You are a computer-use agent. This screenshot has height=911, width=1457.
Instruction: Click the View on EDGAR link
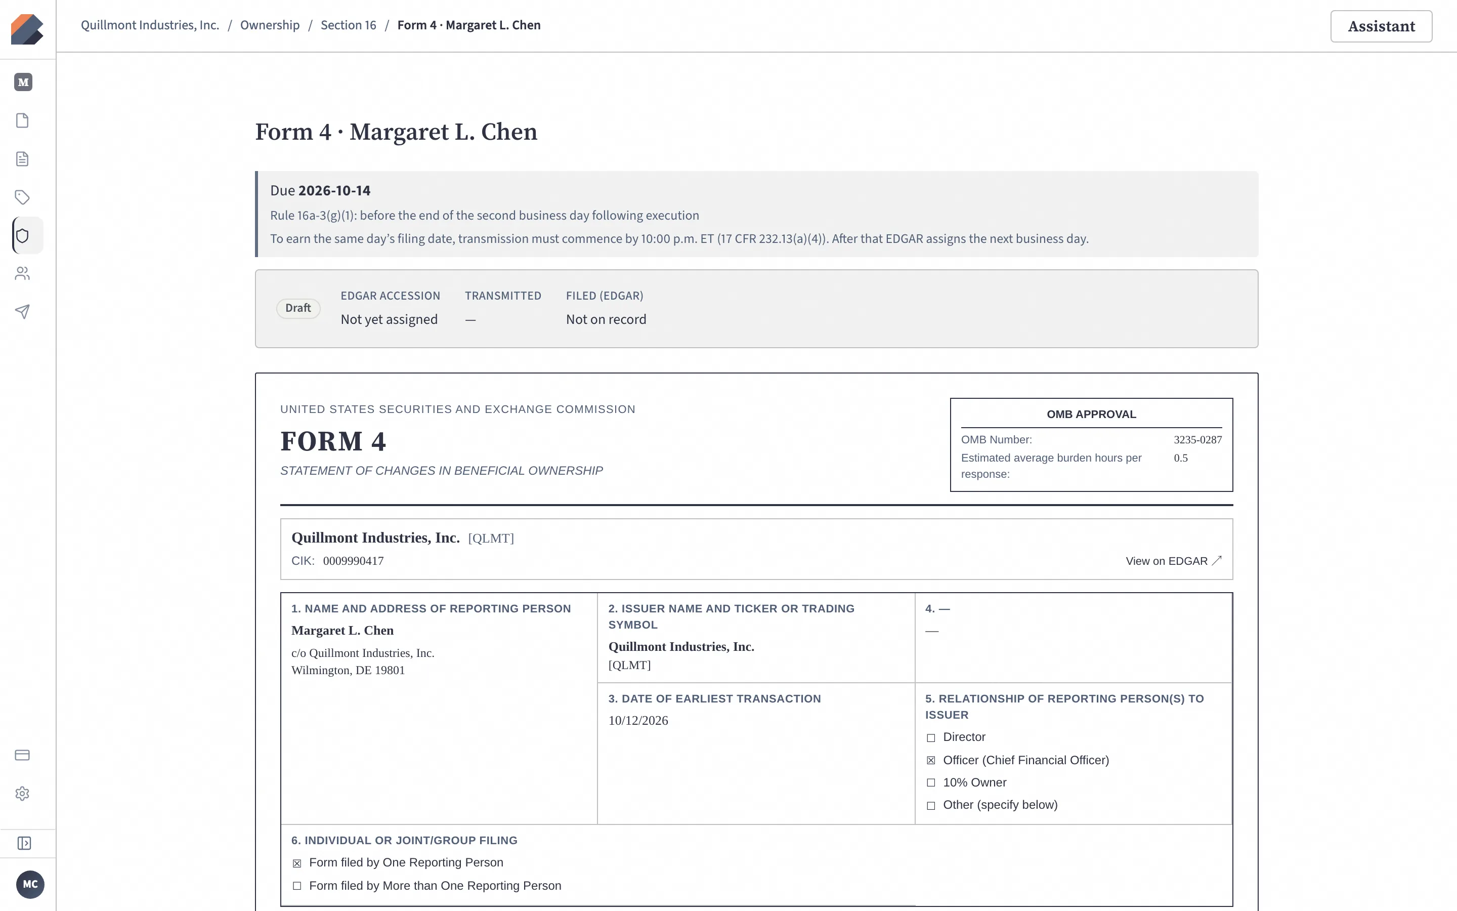pyautogui.click(x=1173, y=561)
